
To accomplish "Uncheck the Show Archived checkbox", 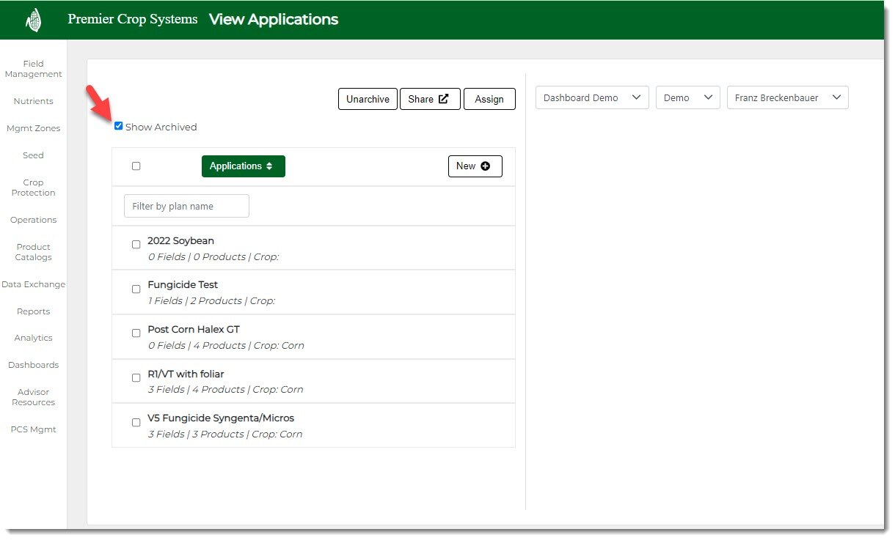I will pos(119,126).
